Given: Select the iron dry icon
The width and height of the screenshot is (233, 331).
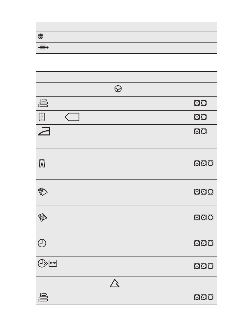Looking at the screenshot, I should (x=44, y=132).
